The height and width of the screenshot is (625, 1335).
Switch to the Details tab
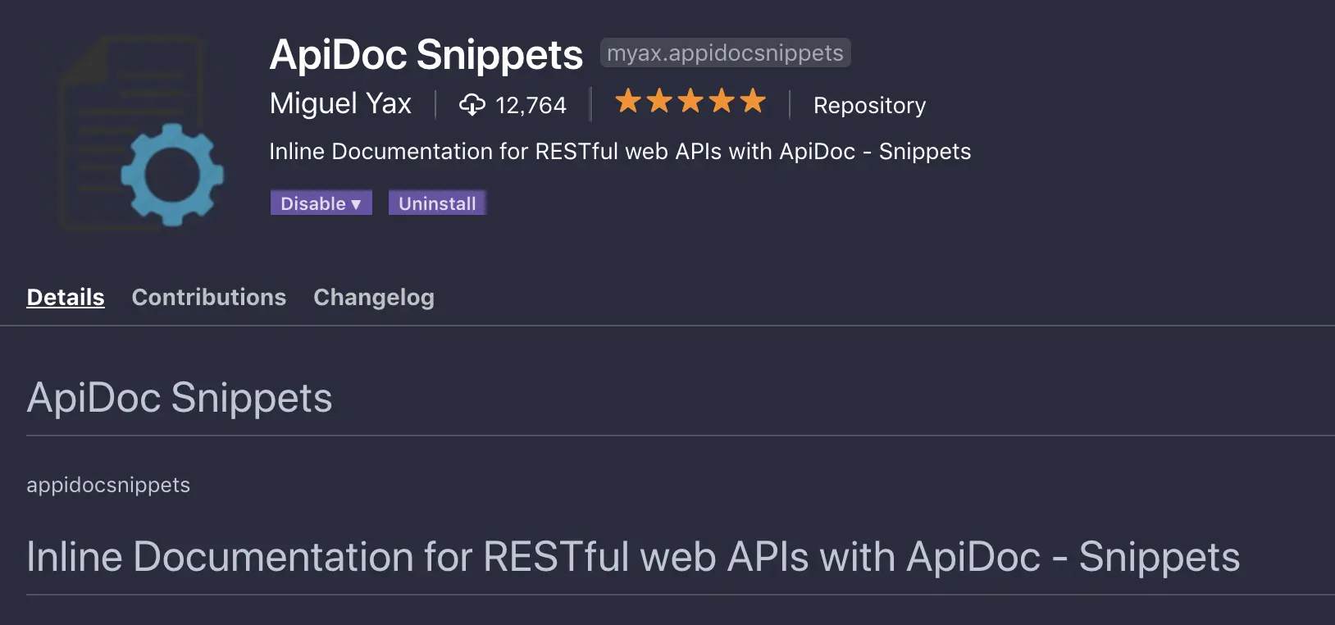click(66, 297)
